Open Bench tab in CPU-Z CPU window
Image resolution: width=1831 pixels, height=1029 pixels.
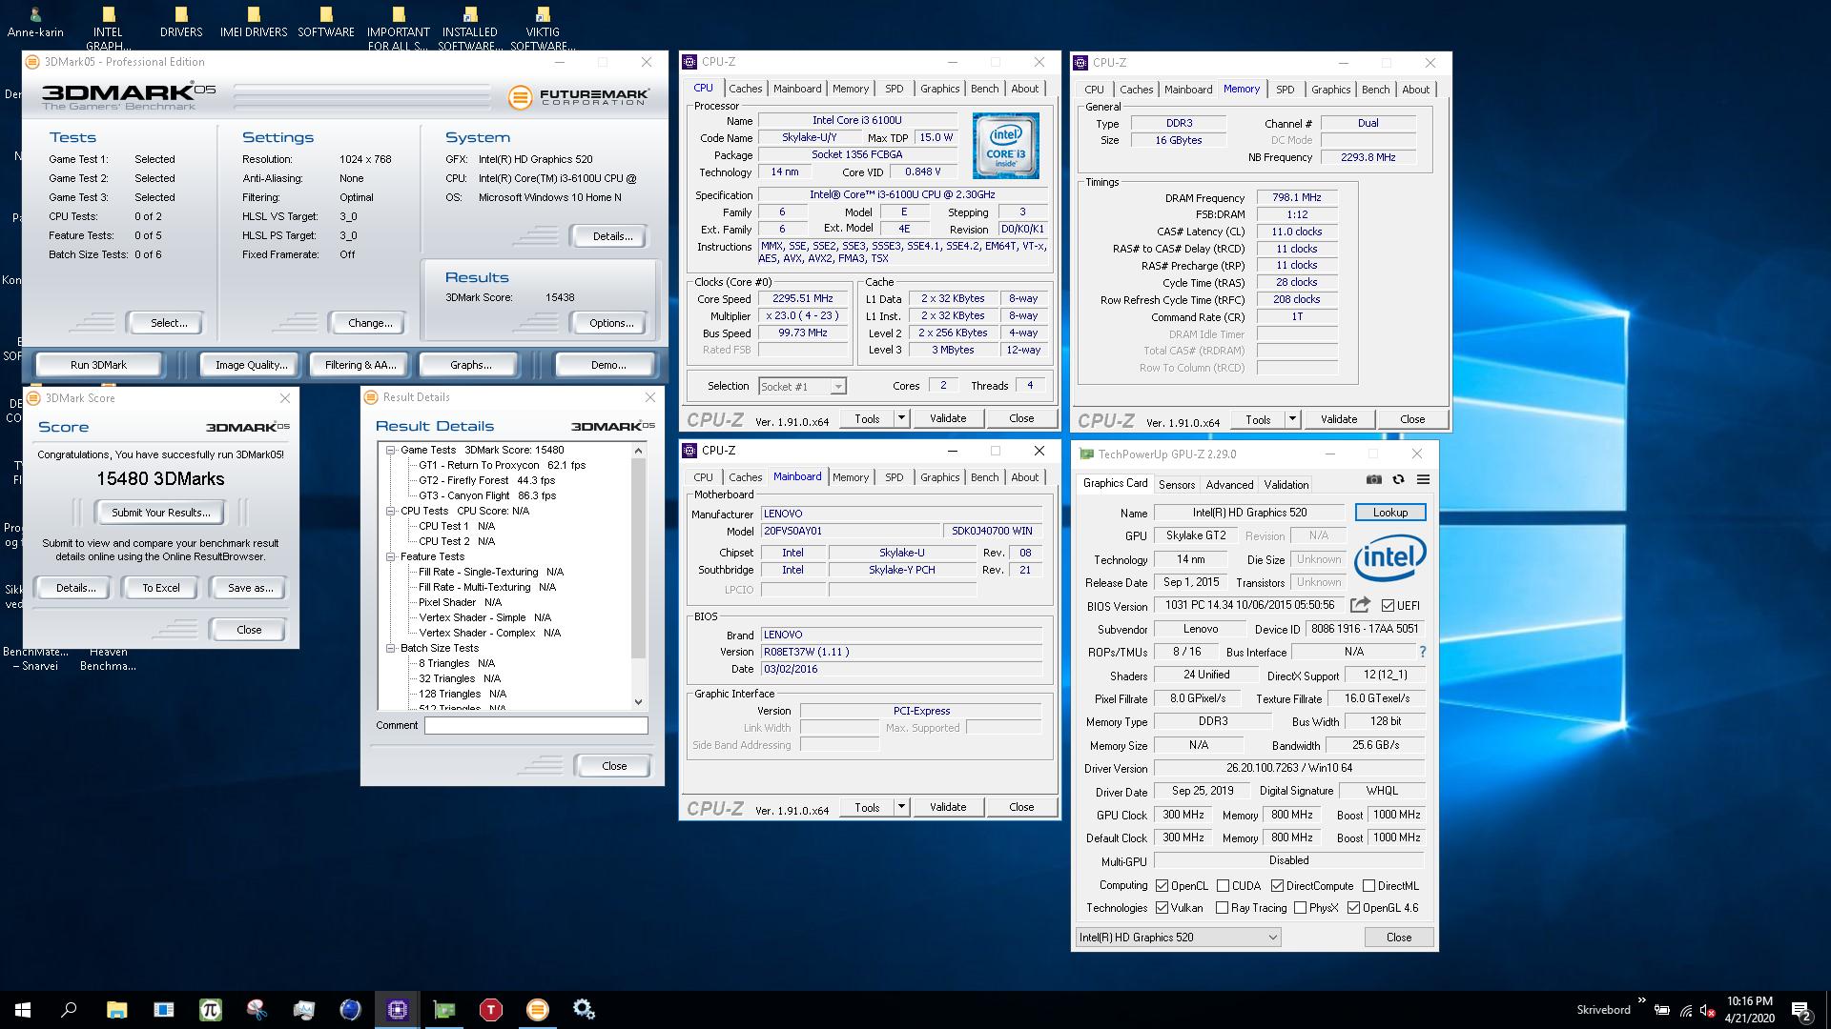[x=984, y=89]
